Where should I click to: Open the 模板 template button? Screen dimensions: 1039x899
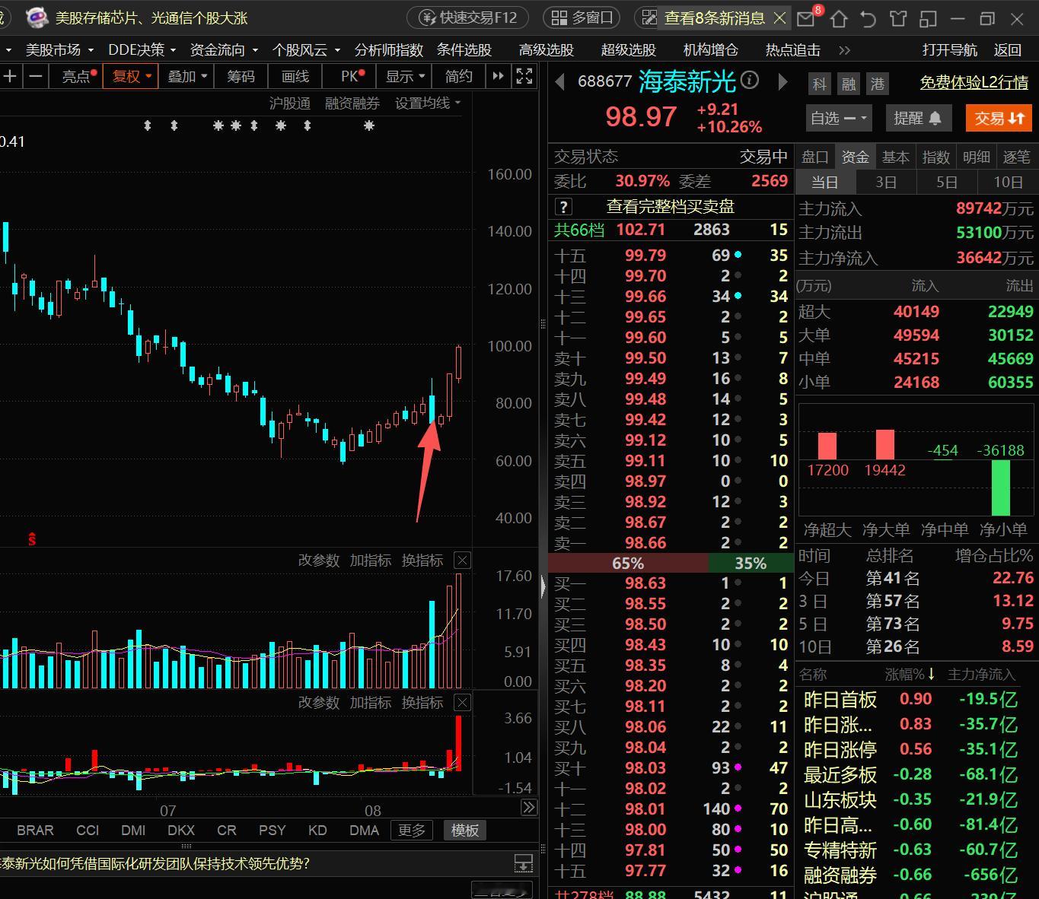(x=464, y=831)
